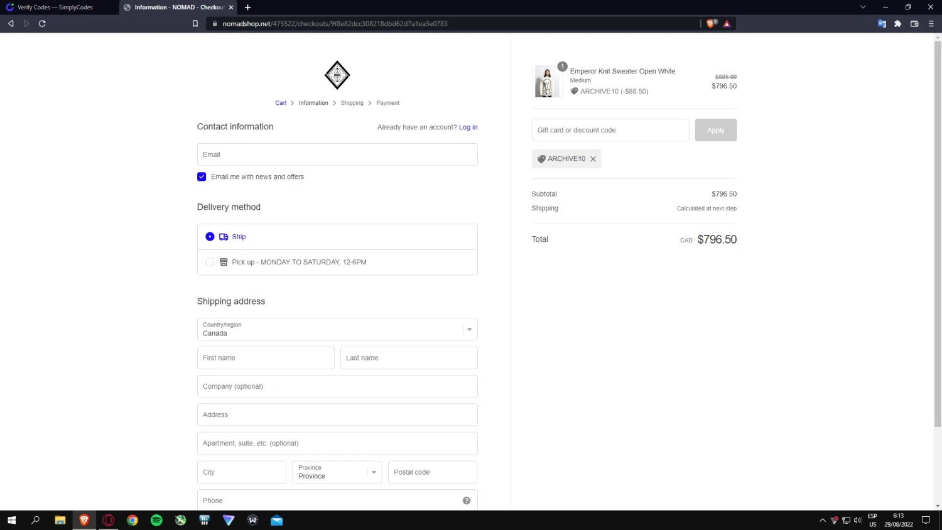Click the ESP US language indicator
This screenshot has height=530, width=942.
(872, 520)
